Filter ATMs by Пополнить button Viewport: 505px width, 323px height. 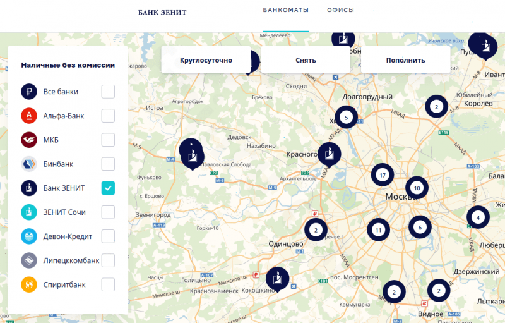pyautogui.click(x=405, y=60)
